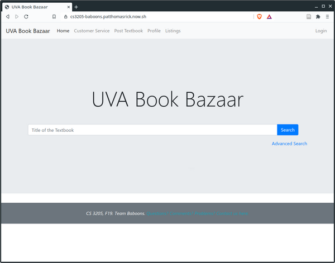Screen dimensions: 335x263
Task: Open the Customer Service page
Action: (92, 31)
